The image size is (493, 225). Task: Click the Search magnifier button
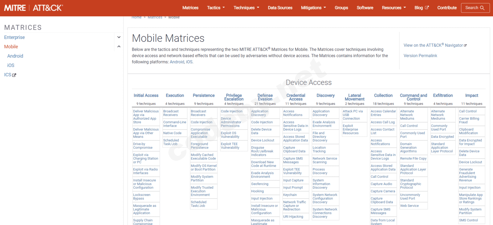click(475, 8)
